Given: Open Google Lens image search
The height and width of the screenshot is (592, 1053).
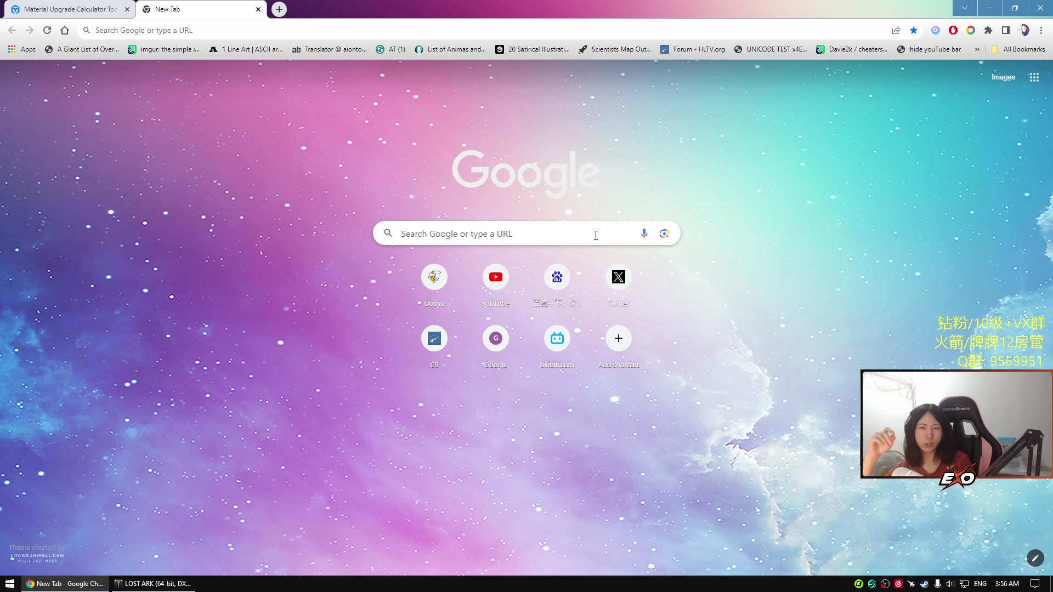Looking at the screenshot, I should tap(664, 234).
